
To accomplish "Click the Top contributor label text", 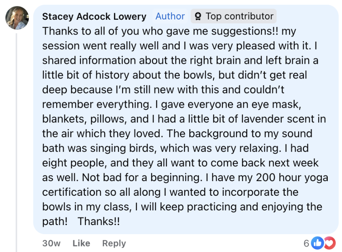I will click(239, 17).
